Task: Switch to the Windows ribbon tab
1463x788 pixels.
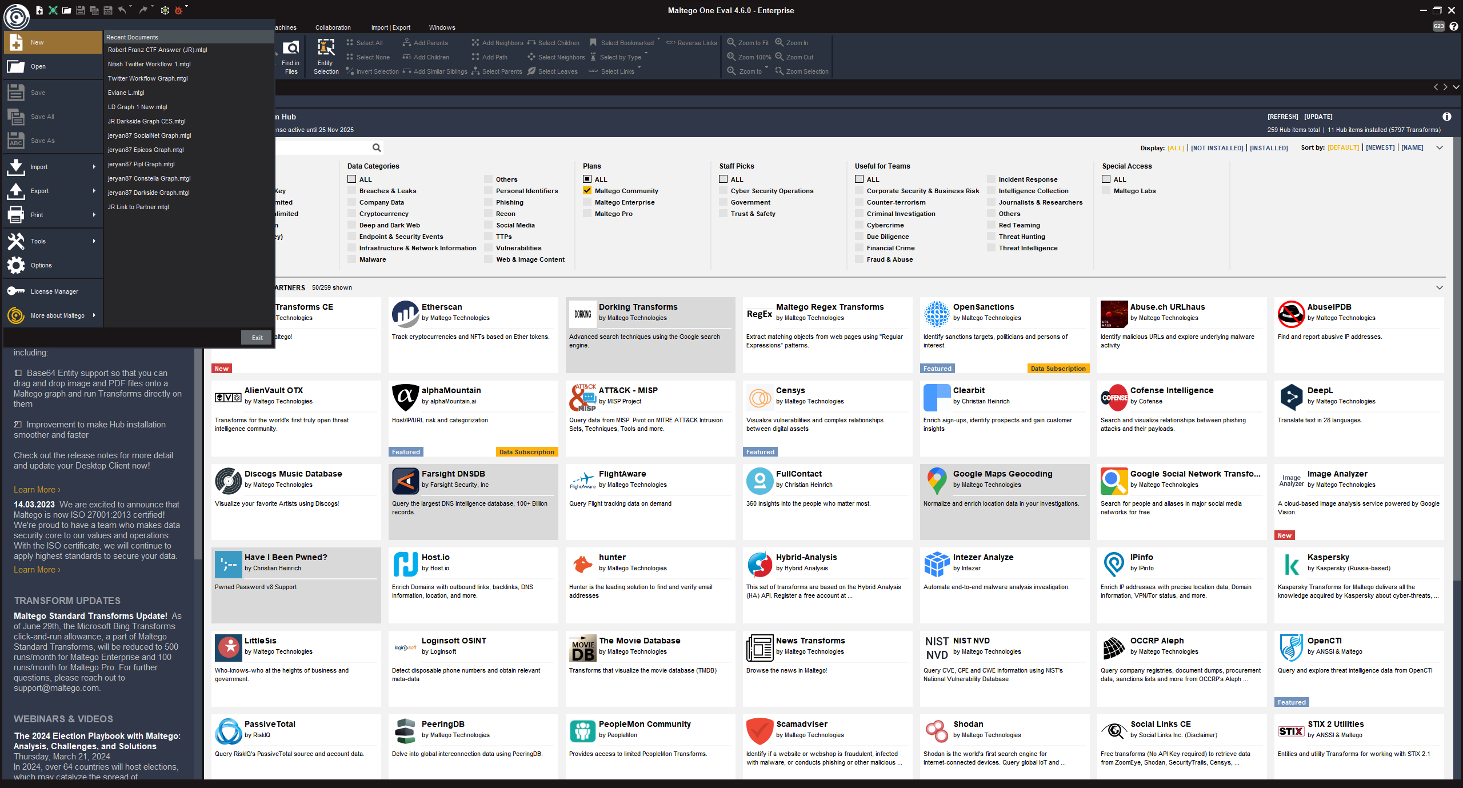Action: coord(442,27)
